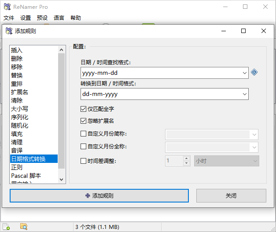Click the ReNamer Pro title bar app icon
Image resolution: width=276 pixels, height=232 pixels.
[x=7, y=7]
